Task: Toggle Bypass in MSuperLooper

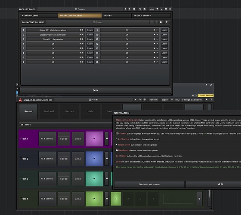Action: [x=165, y=100]
